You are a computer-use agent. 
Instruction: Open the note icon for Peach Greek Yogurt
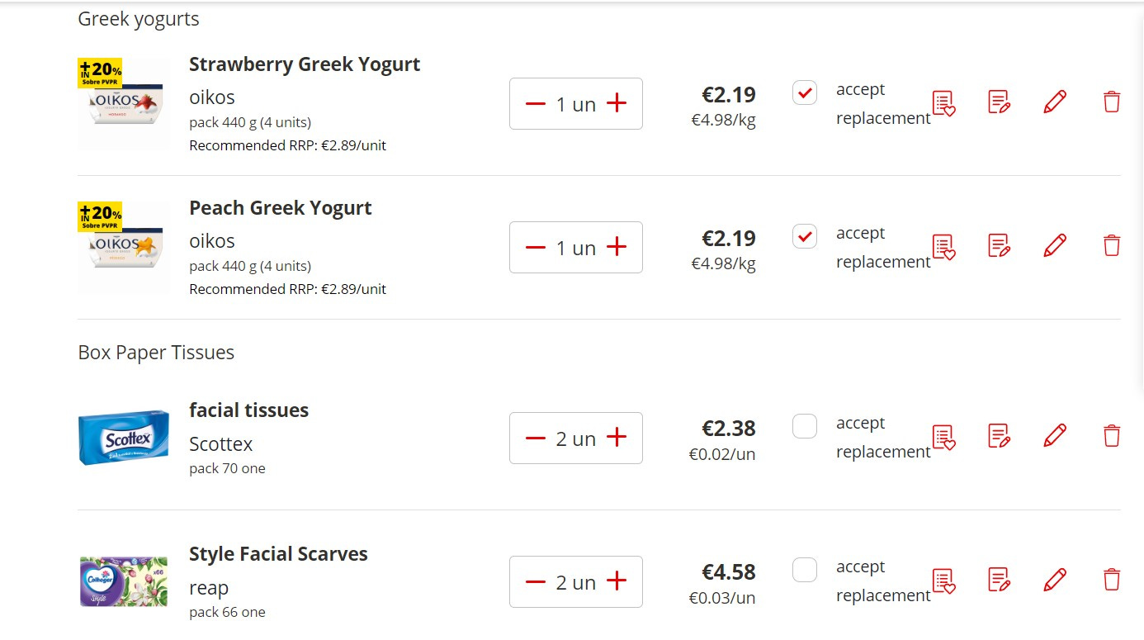coord(998,245)
